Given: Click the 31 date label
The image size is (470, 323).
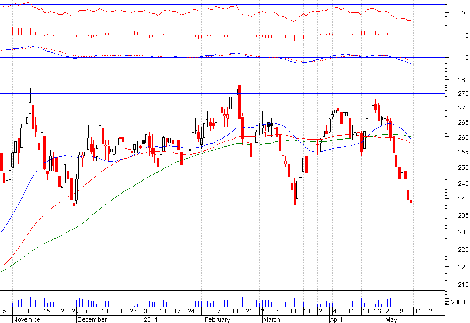Looking at the screenshot, I should [206, 311].
